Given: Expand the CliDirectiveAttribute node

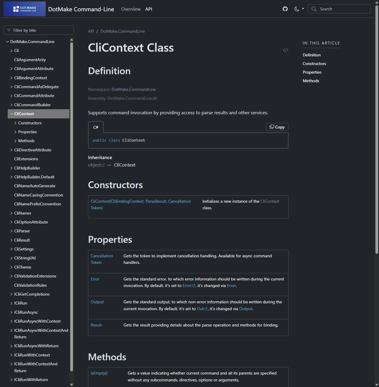Looking at the screenshot, I should pyautogui.click(x=11, y=150).
